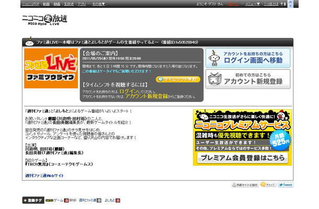Click the red ログイン link in top bar
The height and width of the screenshot is (209, 319).
point(233,4)
